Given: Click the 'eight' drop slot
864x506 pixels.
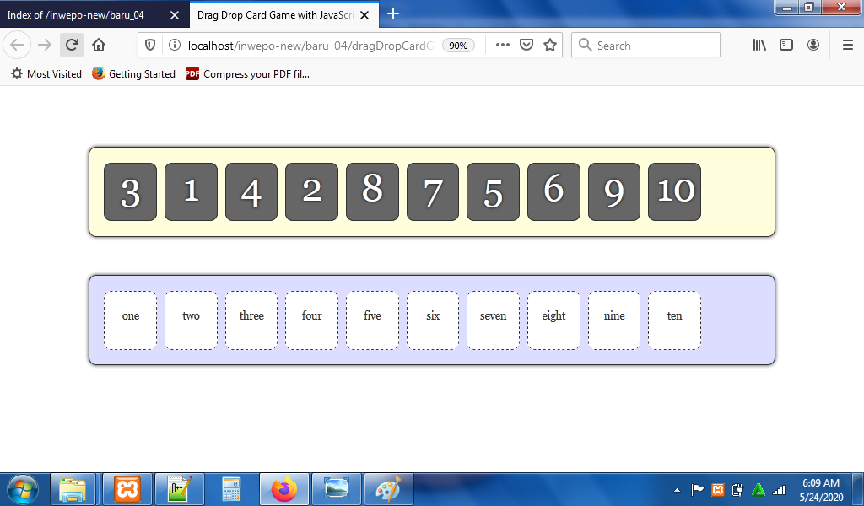Looking at the screenshot, I should tap(553, 320).
